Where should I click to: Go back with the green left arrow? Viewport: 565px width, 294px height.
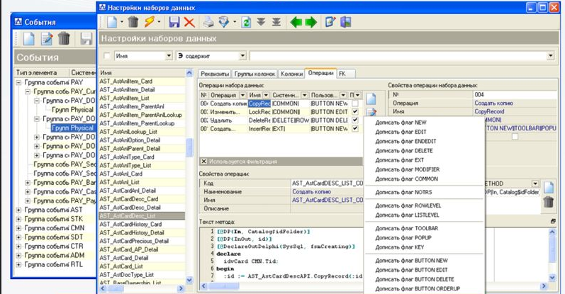click(x=296, y=23)
